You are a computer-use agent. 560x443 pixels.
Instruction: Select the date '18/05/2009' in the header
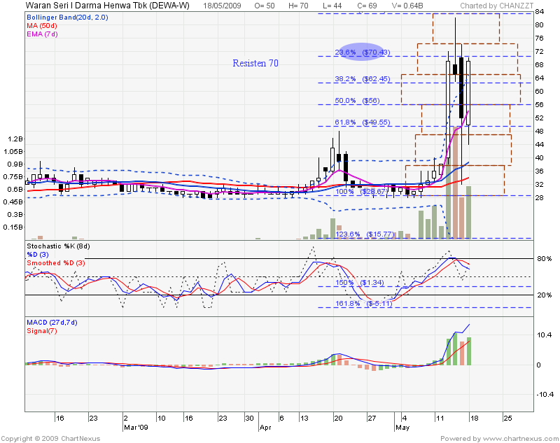pos(222,6)
